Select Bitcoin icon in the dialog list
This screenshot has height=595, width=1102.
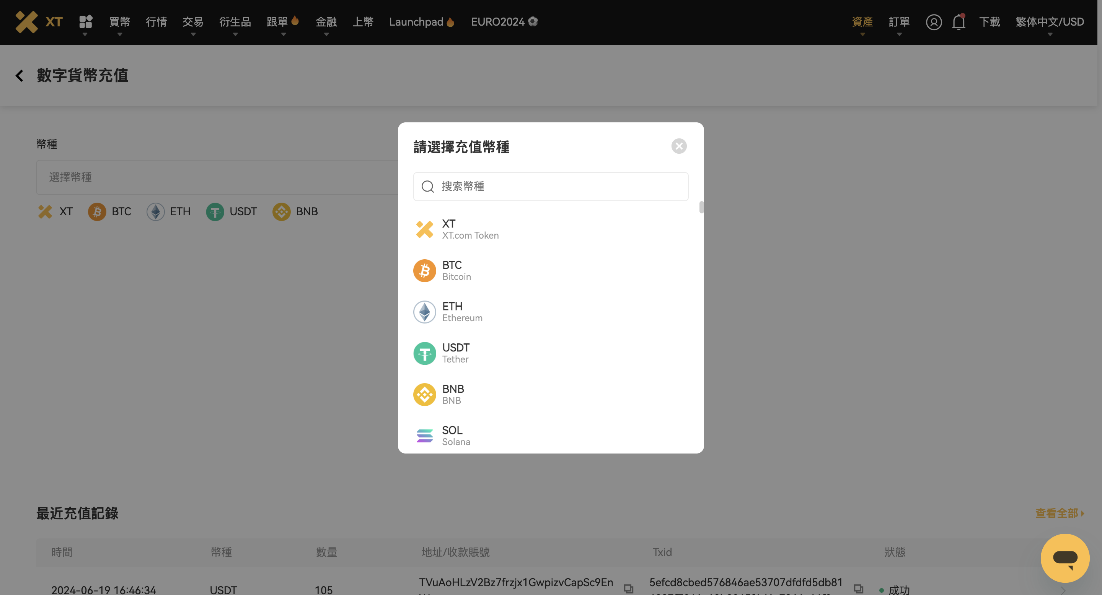point(424,271)
